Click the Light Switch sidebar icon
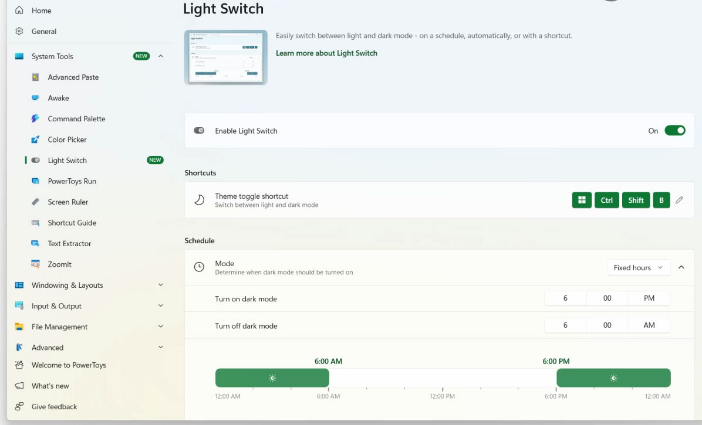This screenshot has height=425, width=702. (35, 160)
